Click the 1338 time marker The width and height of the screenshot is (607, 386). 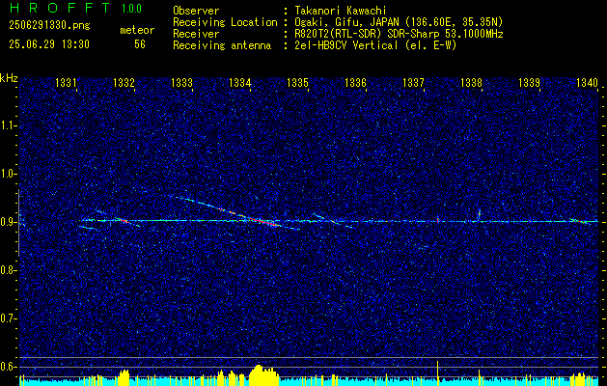click(x=472, y=82)
